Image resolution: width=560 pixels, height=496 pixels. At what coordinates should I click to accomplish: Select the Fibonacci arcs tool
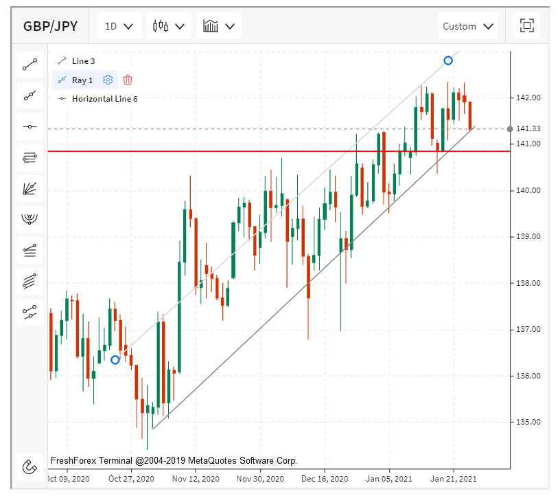coord(30,219)
